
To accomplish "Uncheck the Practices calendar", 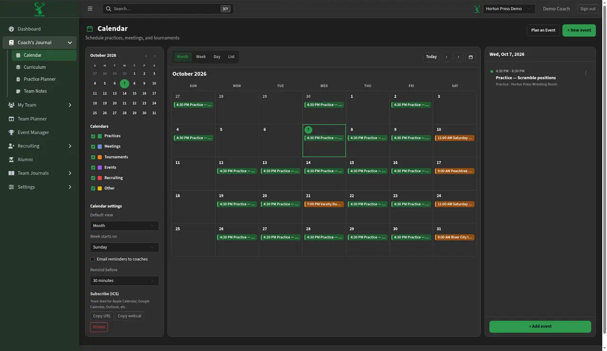I will coord(93,136).
